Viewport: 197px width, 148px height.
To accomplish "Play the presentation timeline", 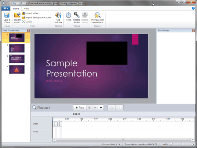I will pos(80,108).
